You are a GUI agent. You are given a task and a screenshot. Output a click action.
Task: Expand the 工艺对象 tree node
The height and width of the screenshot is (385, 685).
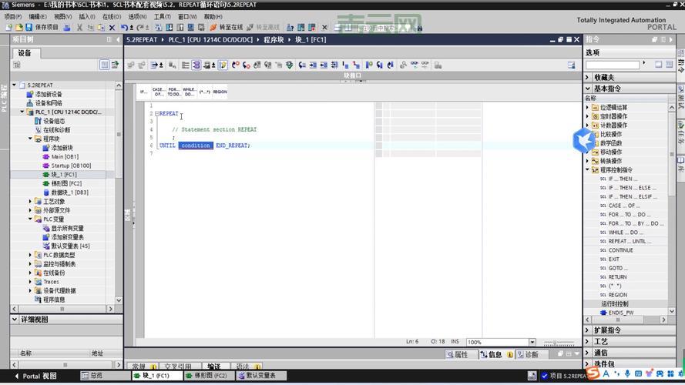point(31,202)
